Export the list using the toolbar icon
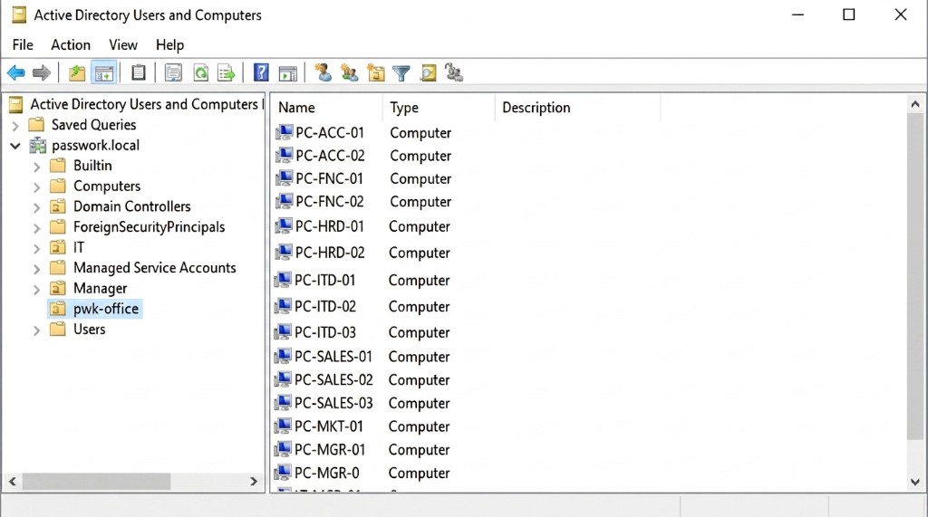The height and width of the screenshot is (517, 928). tap(226, 73)
